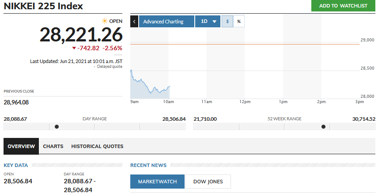Add NIKKEI 225 to watchlist

343,6
